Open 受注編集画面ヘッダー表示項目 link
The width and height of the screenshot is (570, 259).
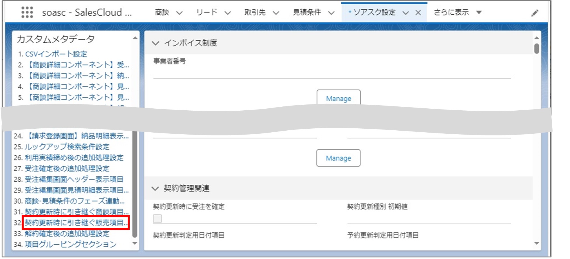(x=74, y=179)
